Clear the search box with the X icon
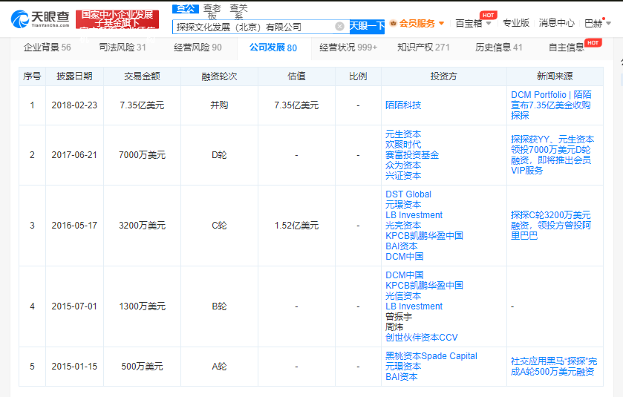 [x=339, y=27]
